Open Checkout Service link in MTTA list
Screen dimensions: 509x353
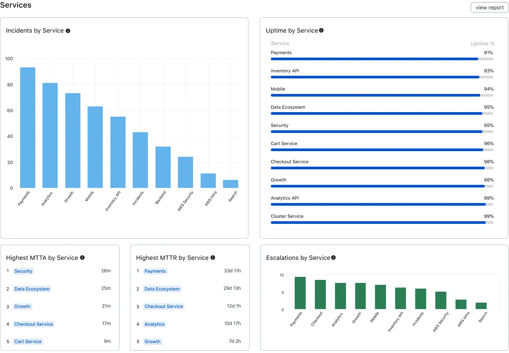coord(34,324)
